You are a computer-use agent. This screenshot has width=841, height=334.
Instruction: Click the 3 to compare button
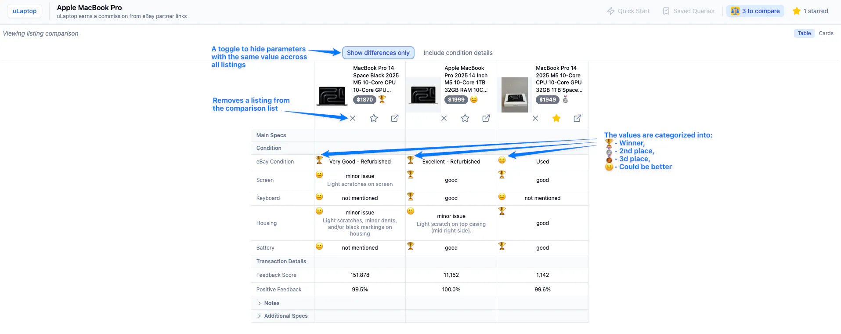[x=755, y=11]
